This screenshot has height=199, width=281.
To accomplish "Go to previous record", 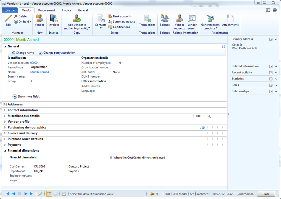I will point(13,194).
